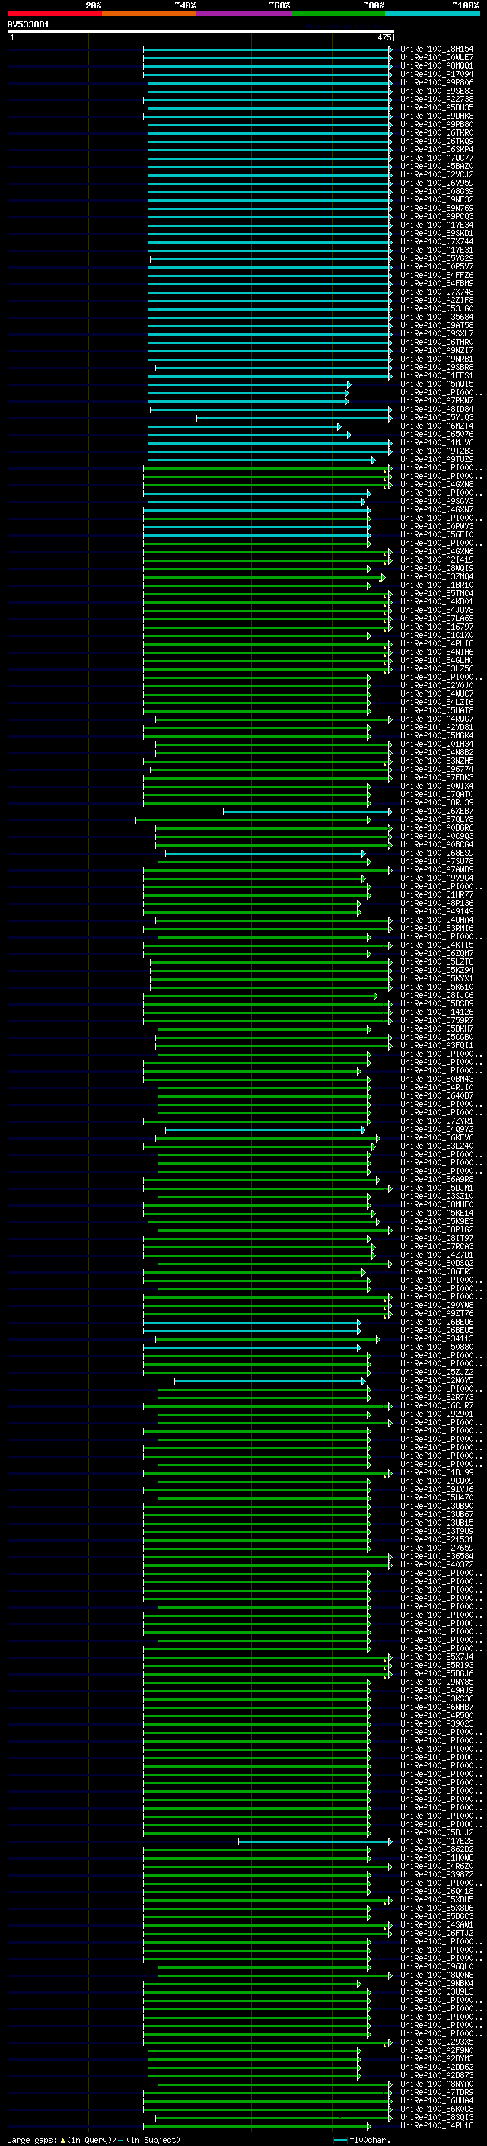Open hit UniRef100_C6THR0
487x2146 pixels.
pyautogui.click(x=437, y=343)
